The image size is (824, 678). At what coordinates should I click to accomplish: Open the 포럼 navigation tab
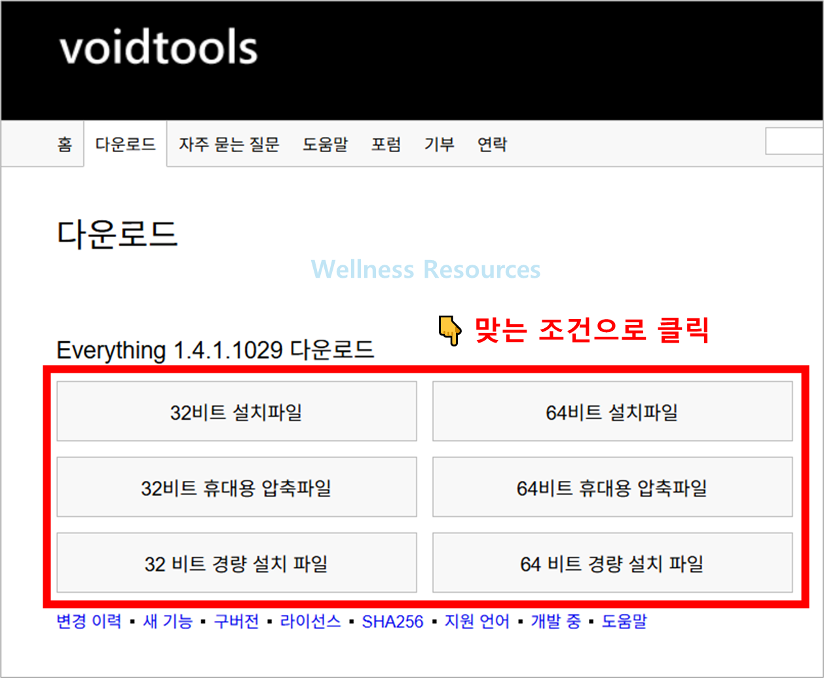tap(386, 144)
